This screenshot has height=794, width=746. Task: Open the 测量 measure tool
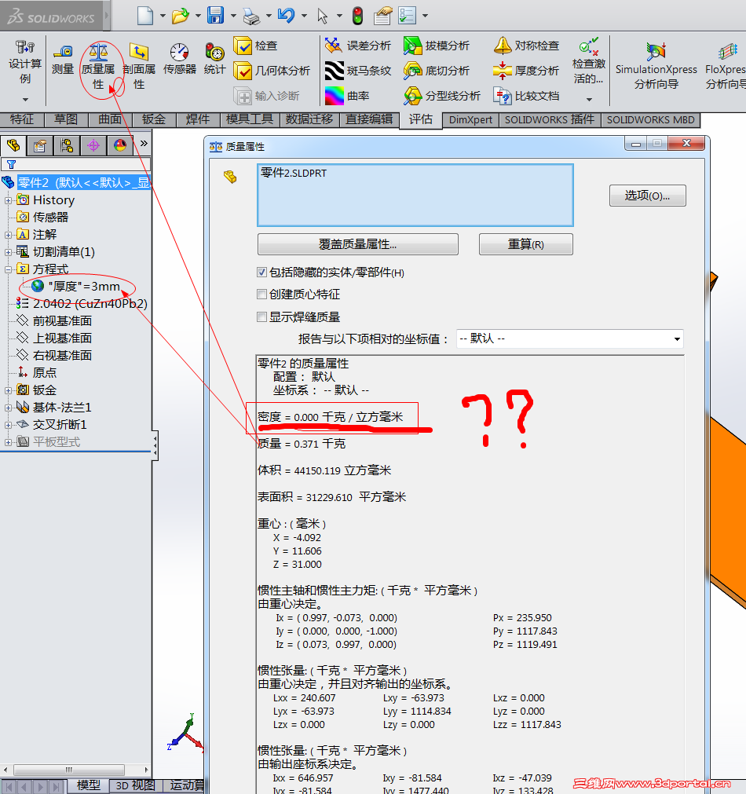click(x=63, y=60)
